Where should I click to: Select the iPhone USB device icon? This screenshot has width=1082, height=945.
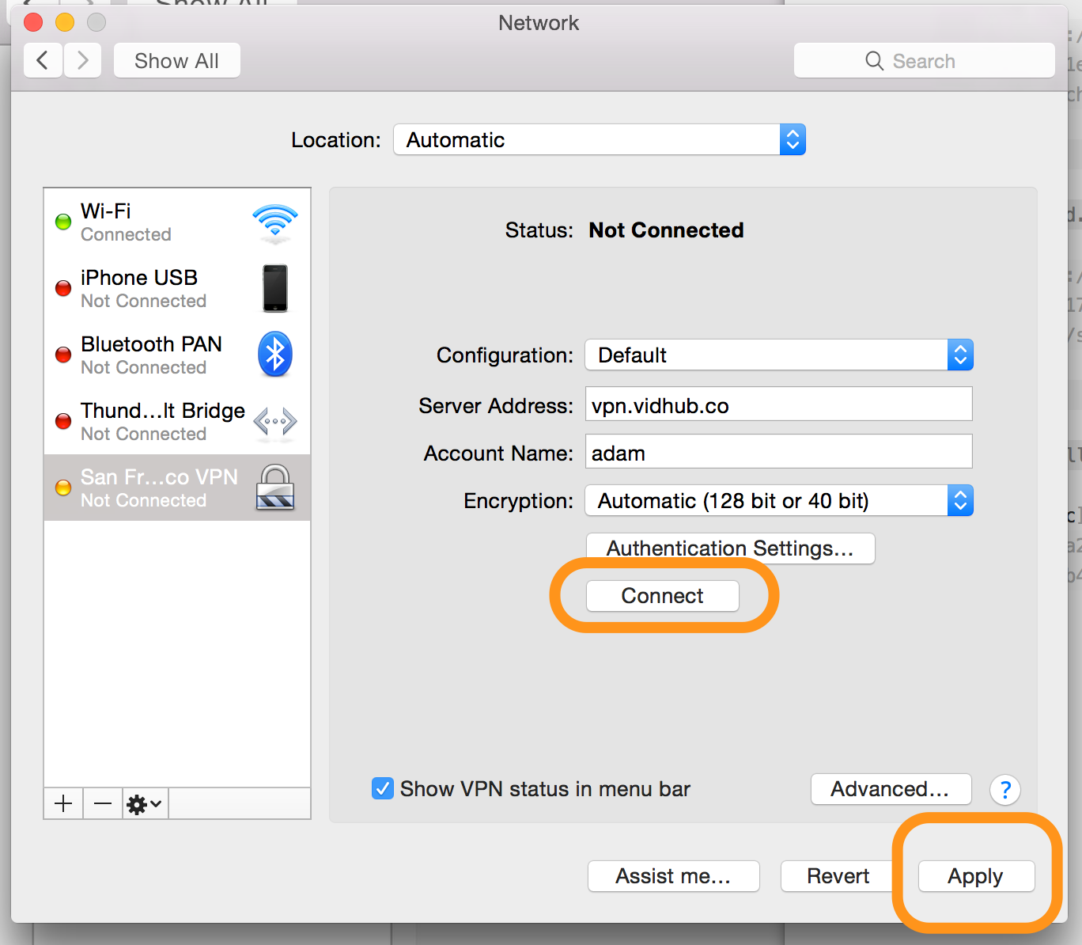pos(274,289)
